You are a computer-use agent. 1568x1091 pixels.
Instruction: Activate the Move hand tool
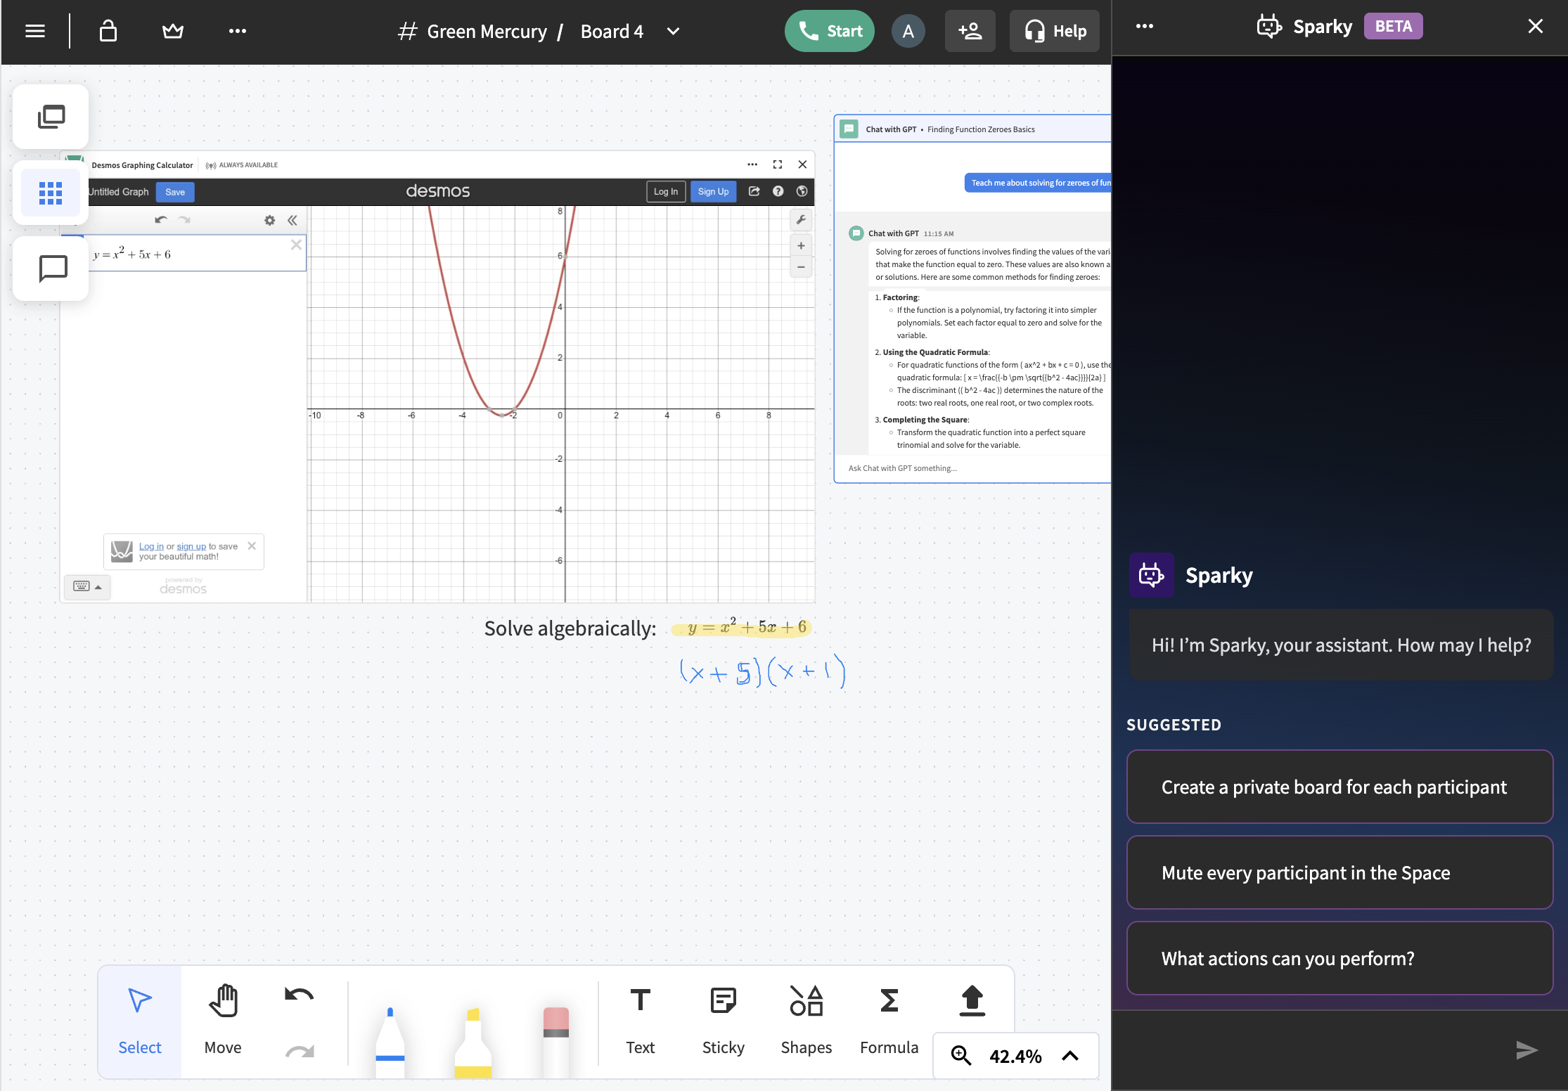[x=223, y=1019]
